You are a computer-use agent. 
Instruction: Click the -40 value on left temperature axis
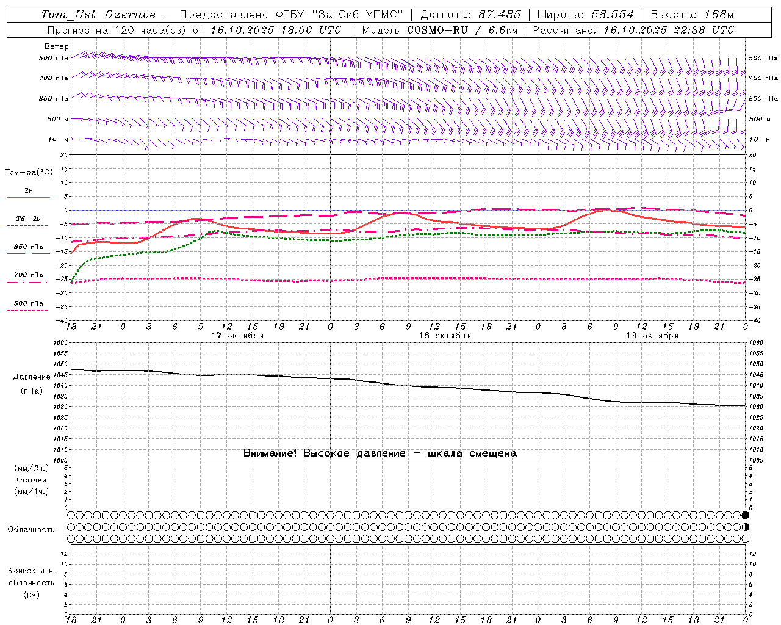(62, 320)
